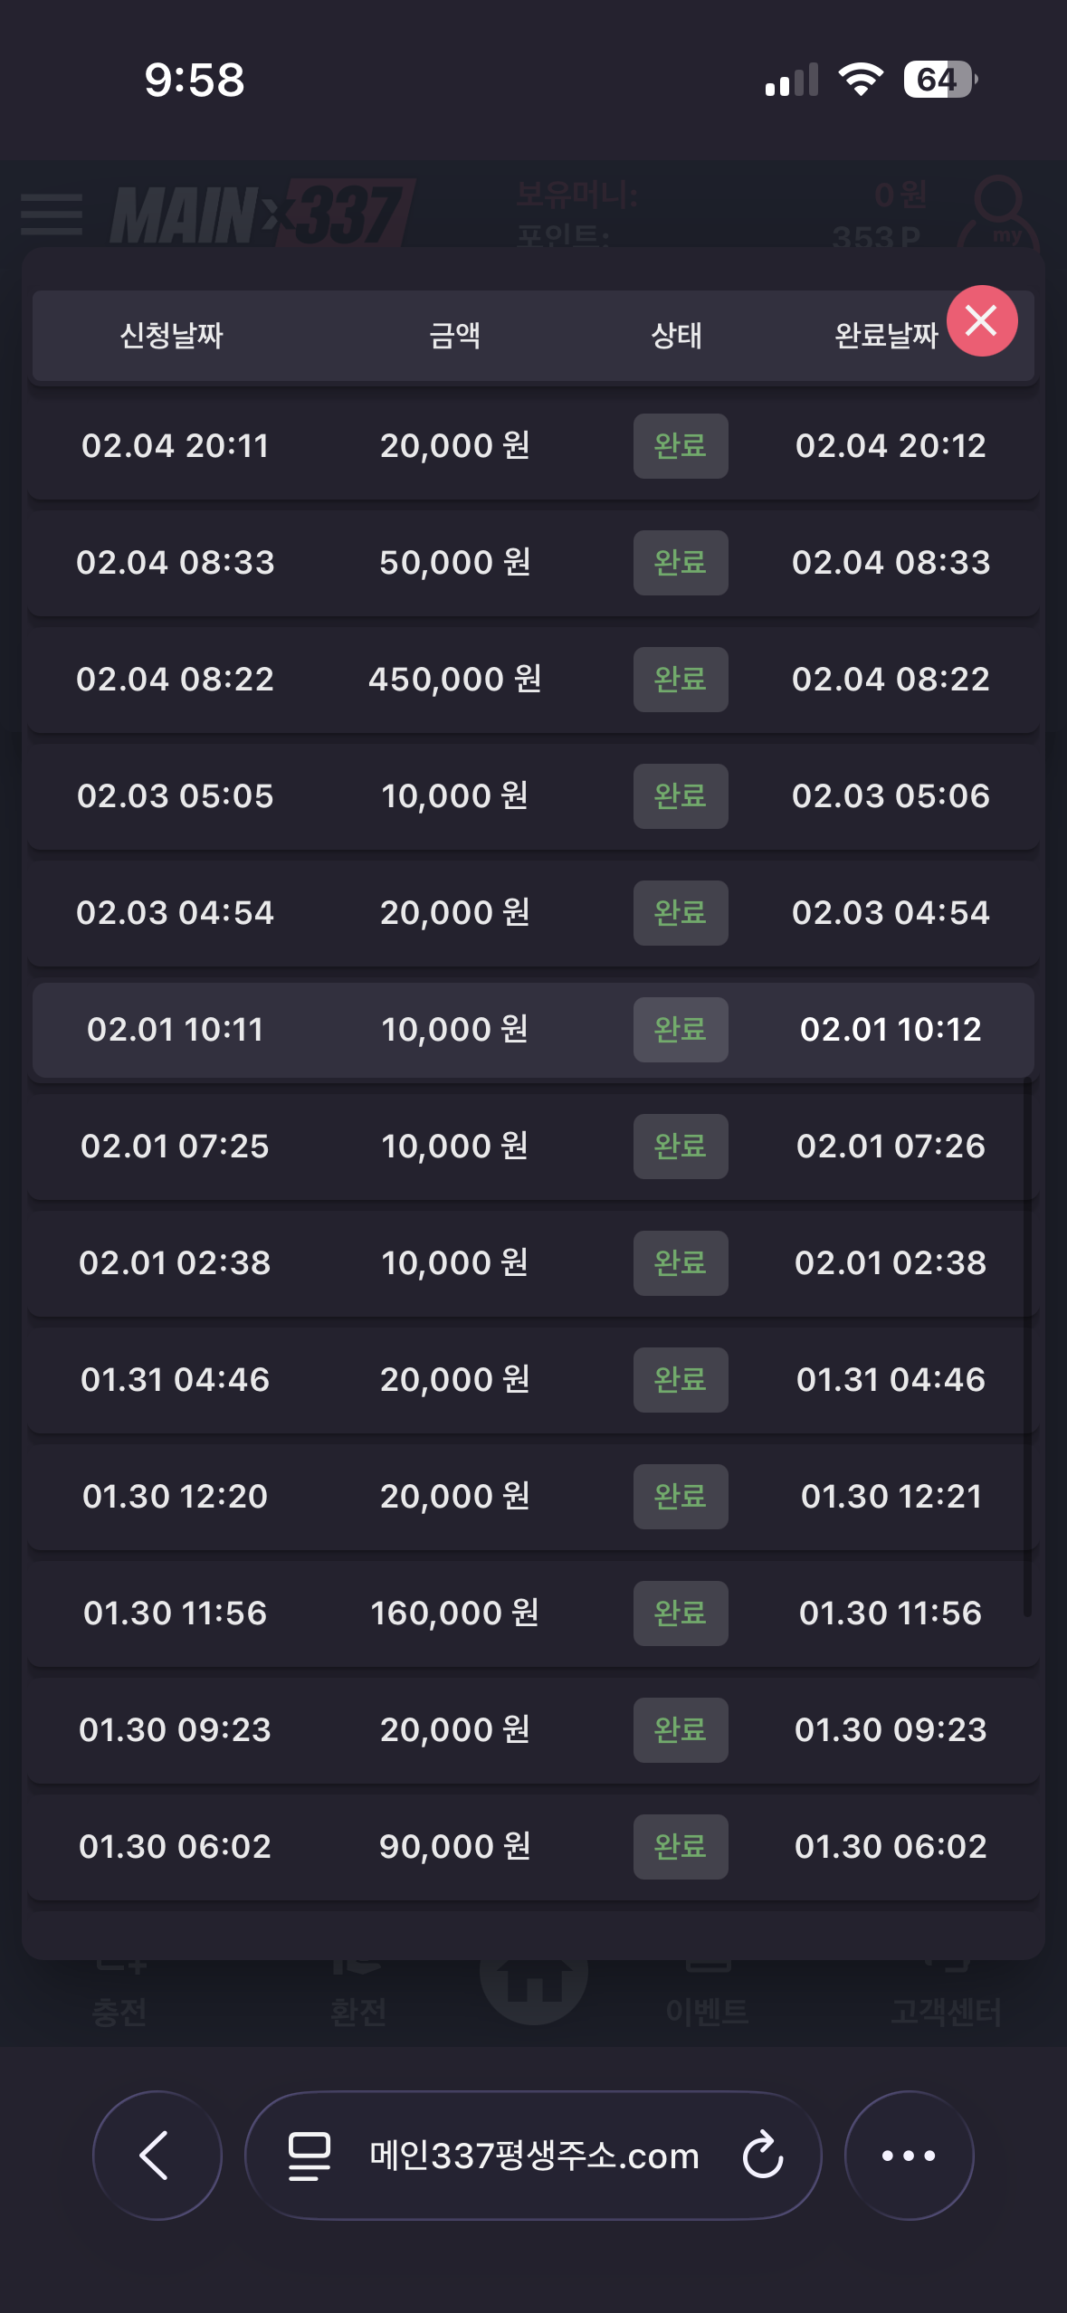This screenshot has width=1067, height=2313.
Task: Close the transaction history popup
Action: point(981,321)
